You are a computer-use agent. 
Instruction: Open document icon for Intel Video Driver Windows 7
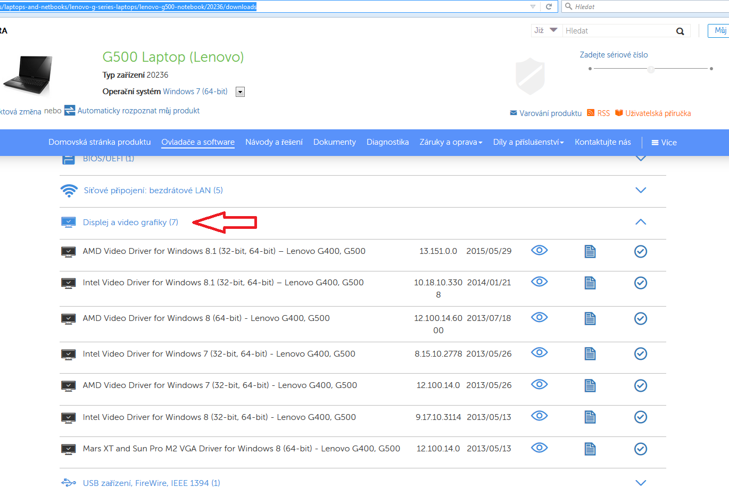[x=590, y=353]
